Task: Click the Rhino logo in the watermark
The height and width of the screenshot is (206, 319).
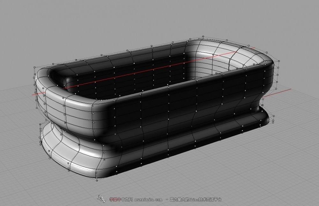Action: point(102,198)
